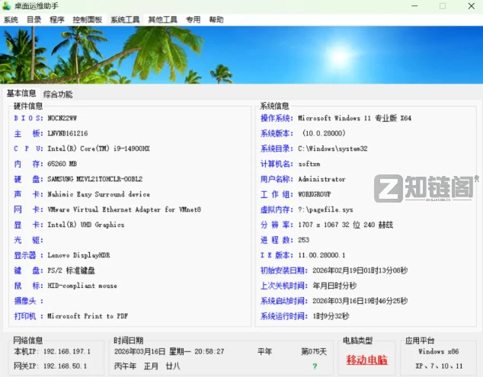Click the CPU value Intel Core i9-14900HX
Viewport: 483px width, 377px height.
tap(98, 149)
